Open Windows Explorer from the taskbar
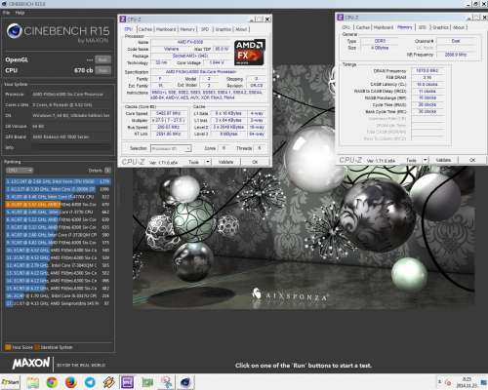Viewport: 488px width, 390px height. pyautogui.click(x=32, y=382)
